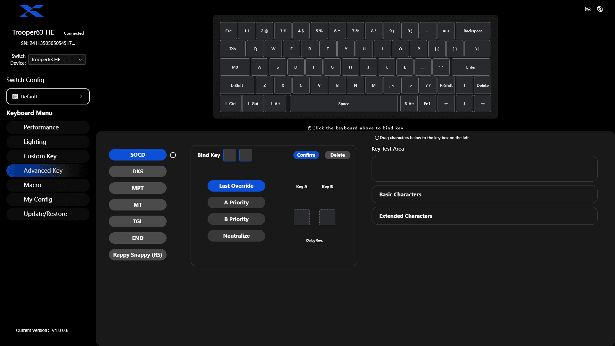
Task: Click the Confirm button
Action: point(306,155)
